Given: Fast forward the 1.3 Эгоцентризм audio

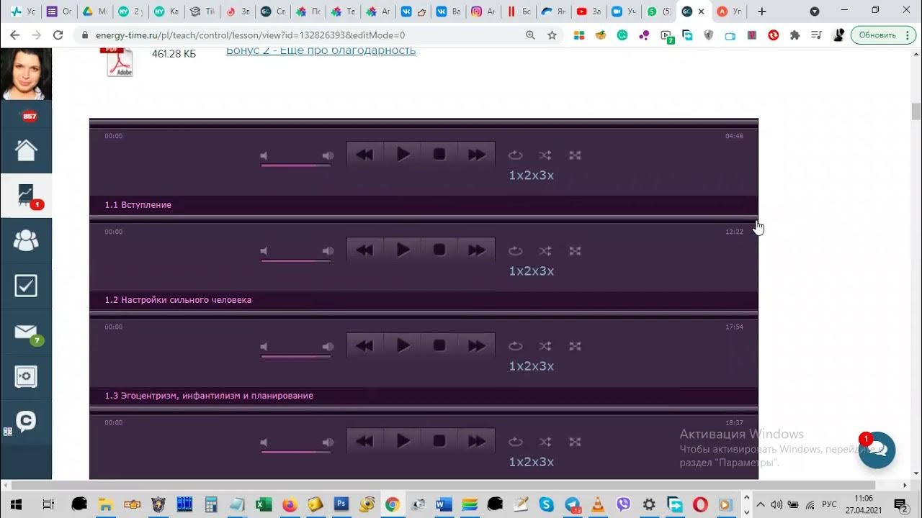Looking at the screenshot, I should (476, 345).
